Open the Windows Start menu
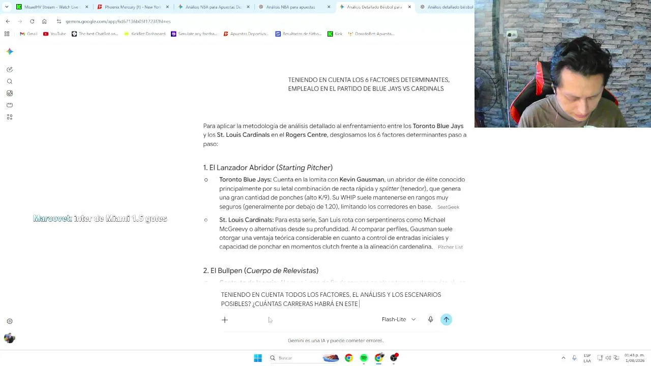This screenshot has height=366, width=651. point(258,358)
